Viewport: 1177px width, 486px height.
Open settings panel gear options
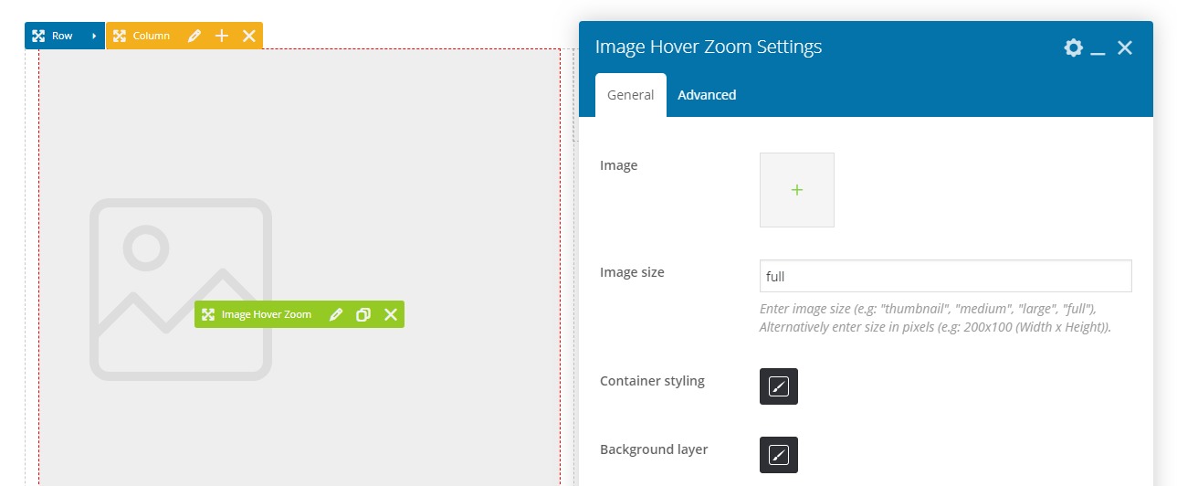coord(1073,48)
